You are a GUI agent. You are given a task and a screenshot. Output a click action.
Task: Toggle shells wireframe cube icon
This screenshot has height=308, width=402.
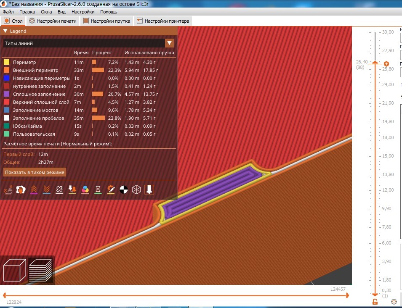(x=136, y=190)
